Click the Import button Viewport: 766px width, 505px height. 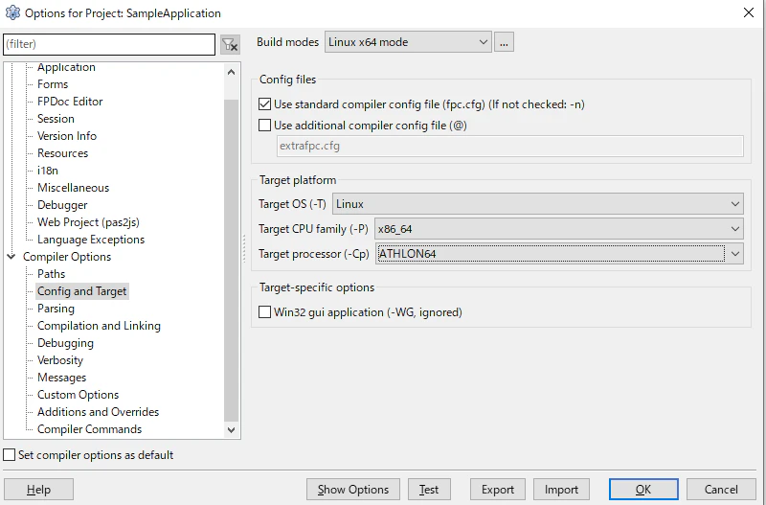[561, 490]
